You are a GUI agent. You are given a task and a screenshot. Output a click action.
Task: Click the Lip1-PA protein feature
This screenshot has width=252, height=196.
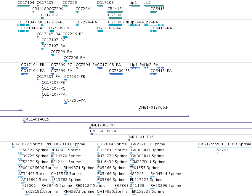click(135, 68)
